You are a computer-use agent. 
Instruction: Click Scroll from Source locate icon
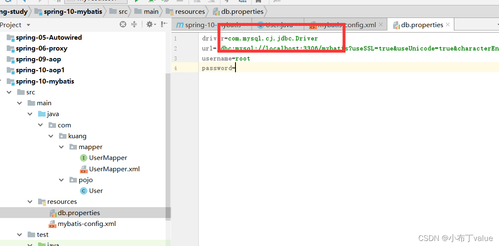click(x=123, y=25)
